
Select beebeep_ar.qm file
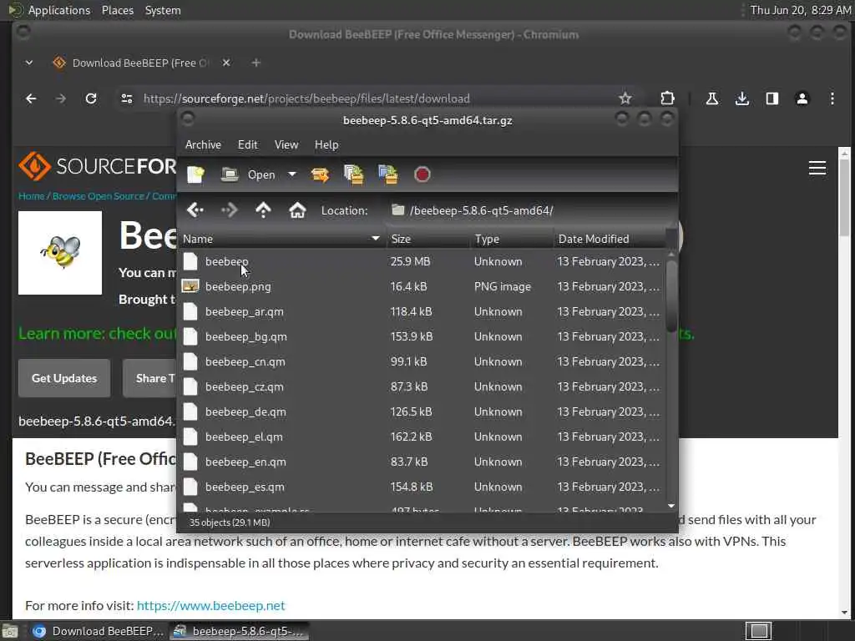point(422,312)
